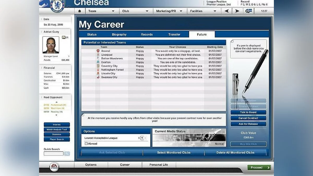The image size is (313, 176).
Task: Click the Draw Option button
Action: click(248, 101)
